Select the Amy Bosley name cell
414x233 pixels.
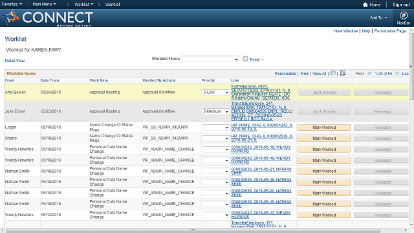click(16, 92)
